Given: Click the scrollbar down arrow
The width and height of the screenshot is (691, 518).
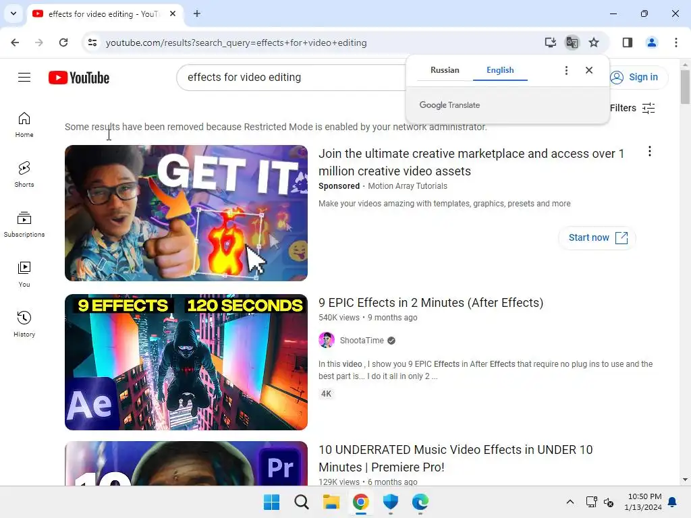Looking at the screenshot, I should pyautogui.click(x=685, y=480).
